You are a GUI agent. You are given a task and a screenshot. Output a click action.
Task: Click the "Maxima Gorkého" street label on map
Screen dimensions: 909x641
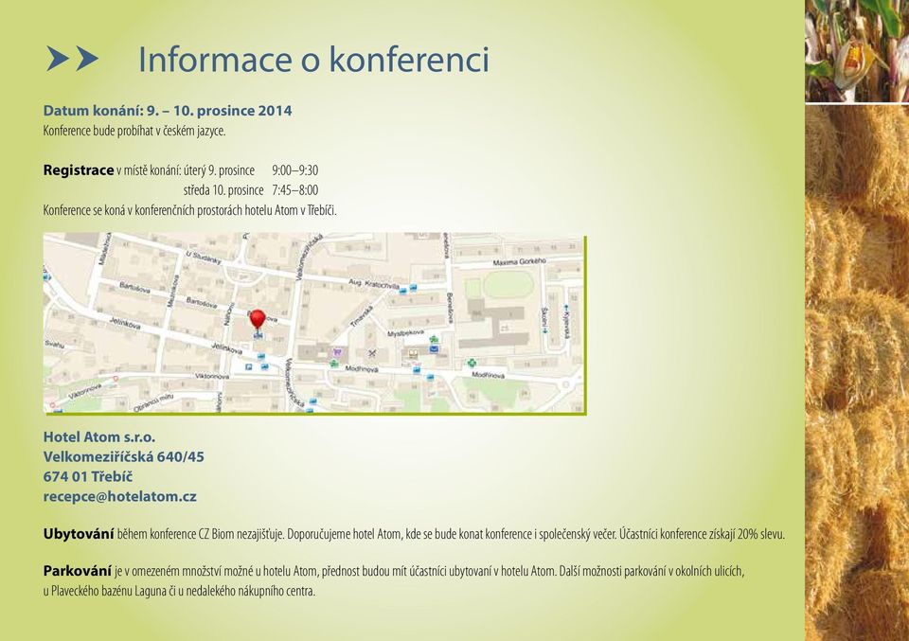(x=520, y=262)
